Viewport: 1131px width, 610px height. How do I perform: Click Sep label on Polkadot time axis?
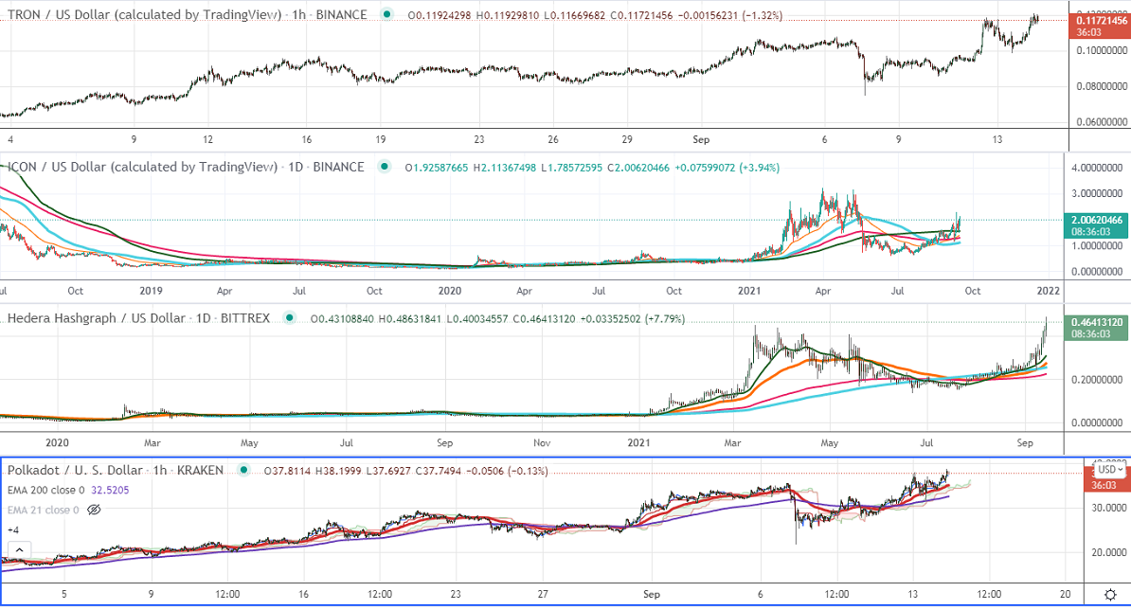point(652,594)
